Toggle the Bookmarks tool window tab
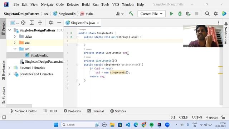This screenshot has height=129, width=229. click(x=3, y=70)
